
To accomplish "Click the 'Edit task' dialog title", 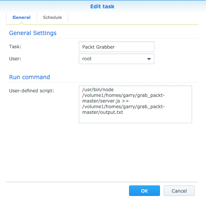I will click(x=102, y=6).
